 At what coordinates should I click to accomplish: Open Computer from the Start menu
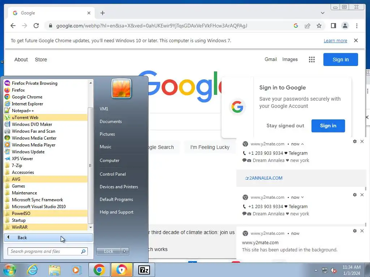coord(109,161)
